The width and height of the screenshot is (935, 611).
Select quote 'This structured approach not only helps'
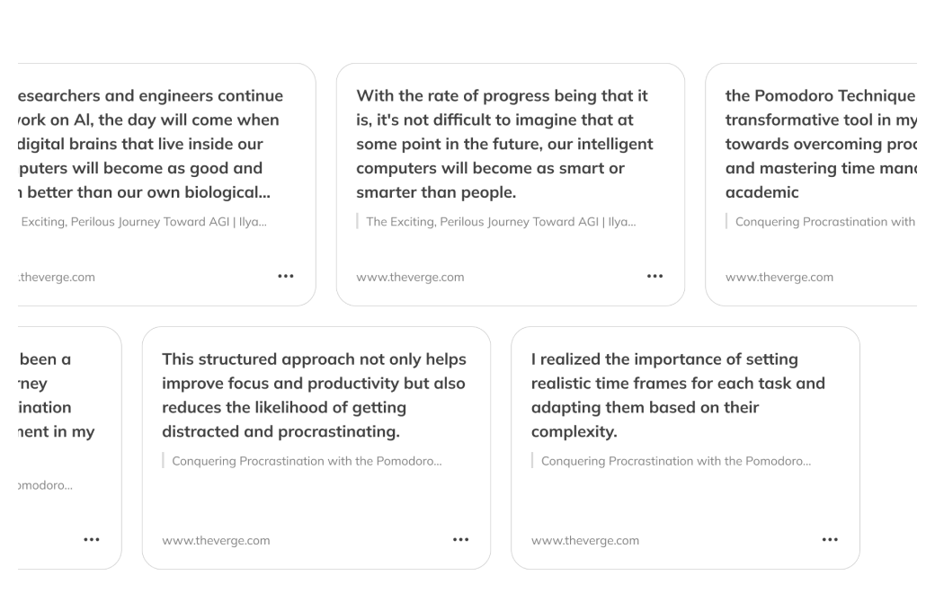[x=314, y=395]
